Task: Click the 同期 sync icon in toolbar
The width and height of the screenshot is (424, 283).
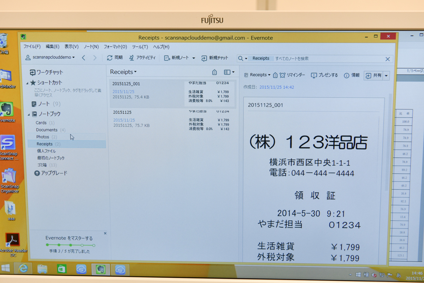Action: pyautogui.click(x=110, y=58)
